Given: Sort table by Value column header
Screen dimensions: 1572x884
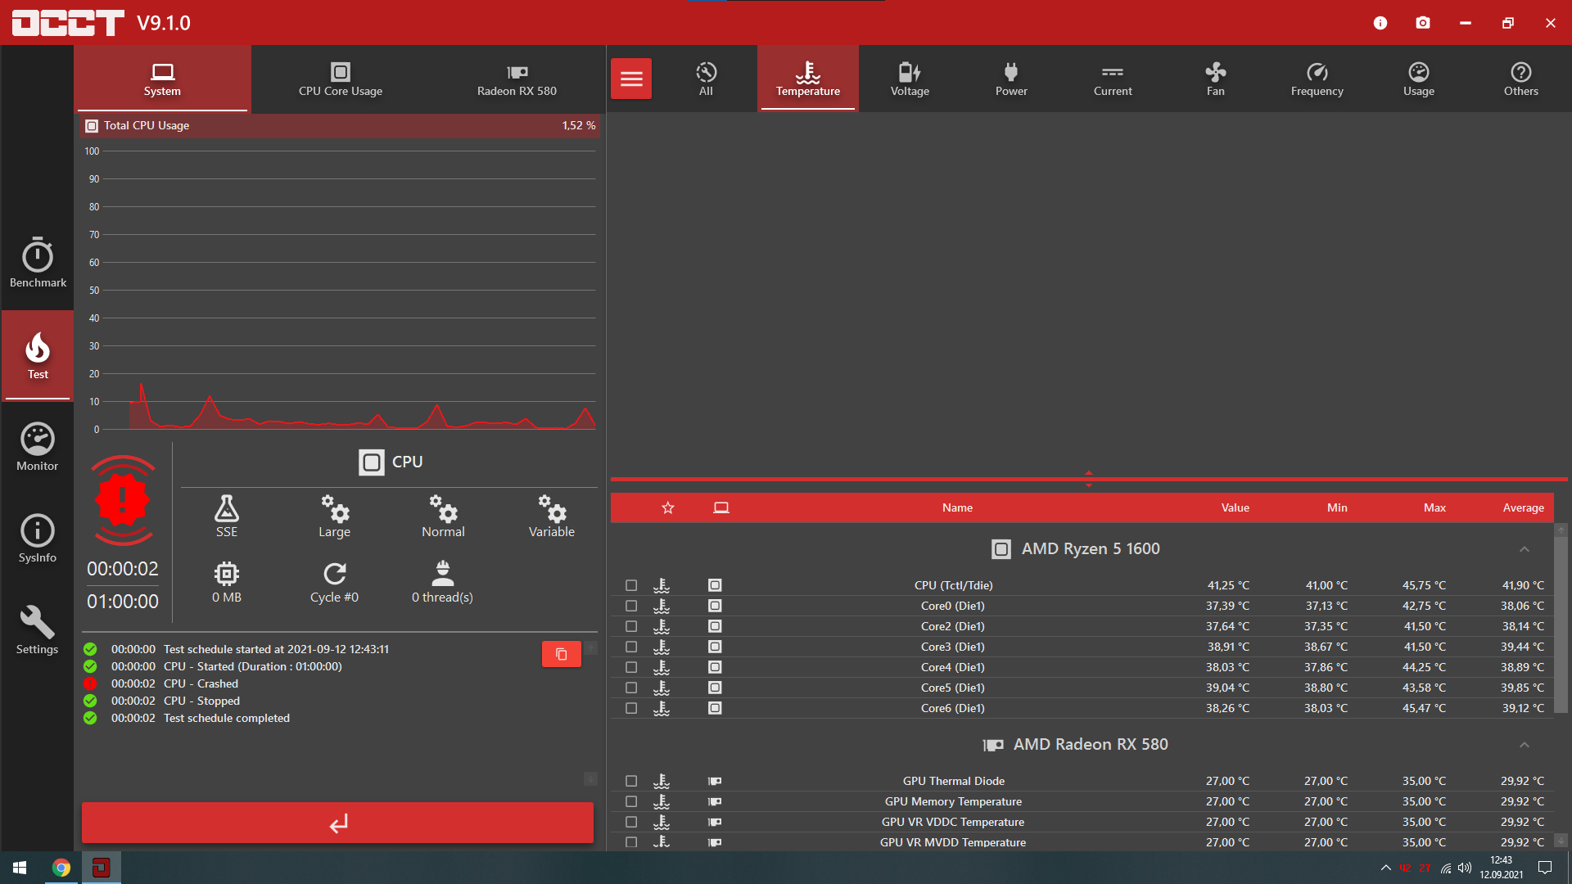Looking at the screenshot, I should [1235, 507].
